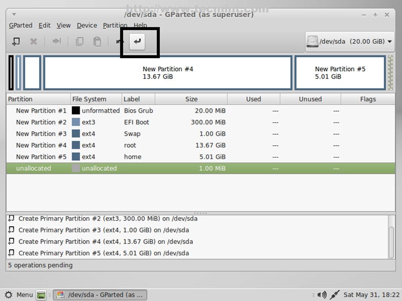Viewport: 402px width, 301px height.
Task: Open the /dev/sda device selector dropdown
Action: click(350, 41)
